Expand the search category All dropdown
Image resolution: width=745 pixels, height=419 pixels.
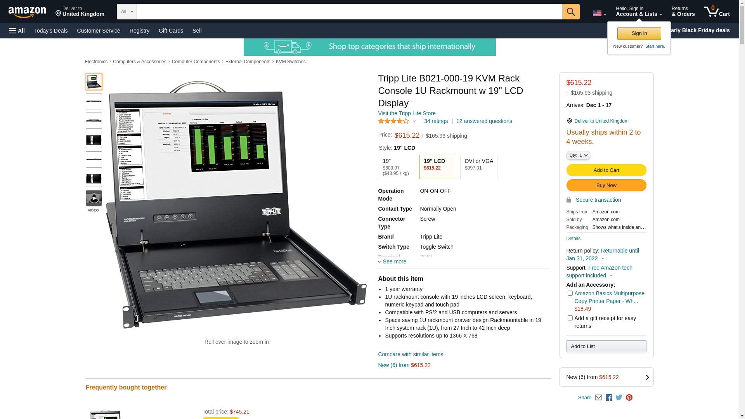[x=126, y=12]
